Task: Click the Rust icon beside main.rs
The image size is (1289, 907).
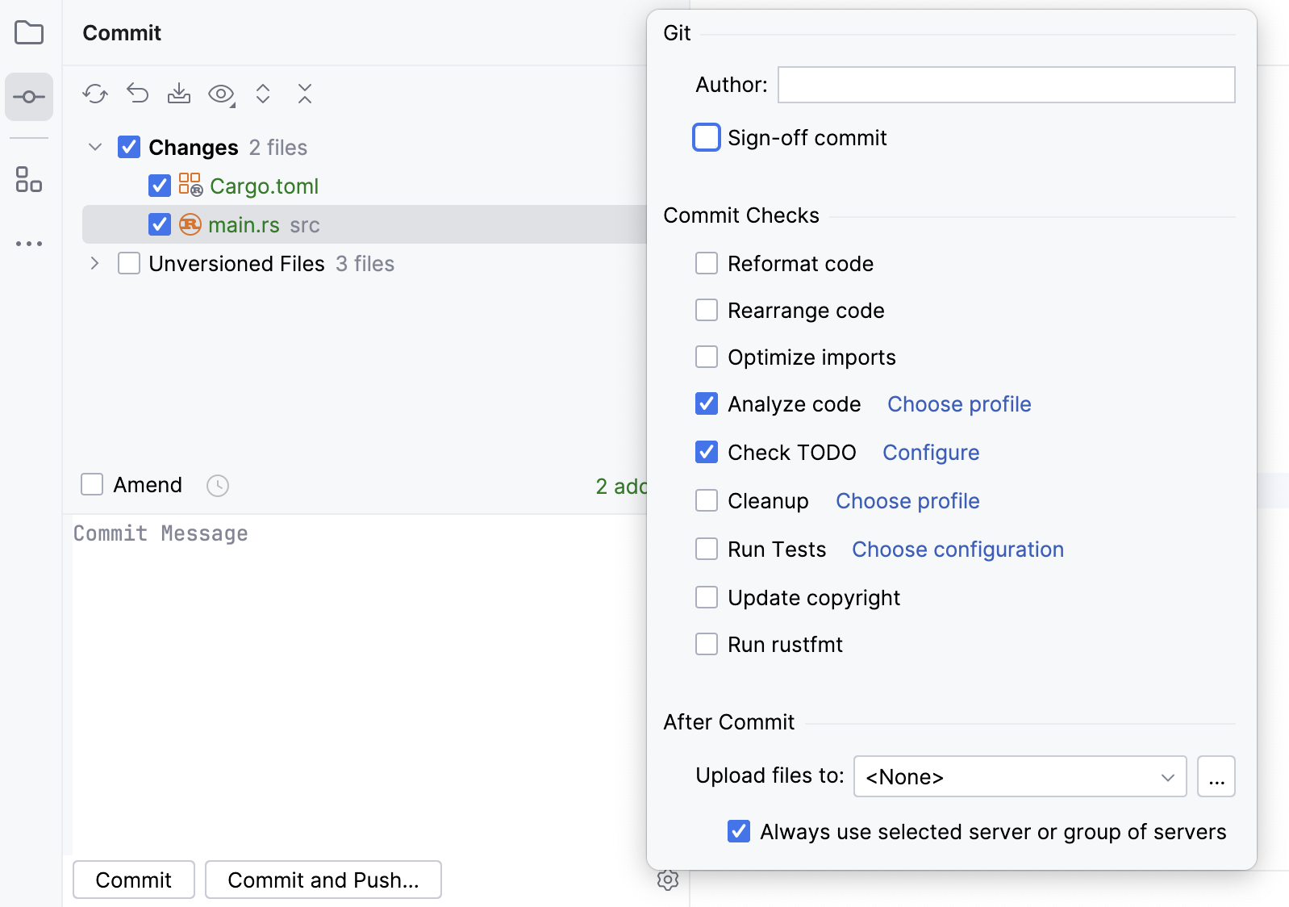Action: click(x=190, y=224)
